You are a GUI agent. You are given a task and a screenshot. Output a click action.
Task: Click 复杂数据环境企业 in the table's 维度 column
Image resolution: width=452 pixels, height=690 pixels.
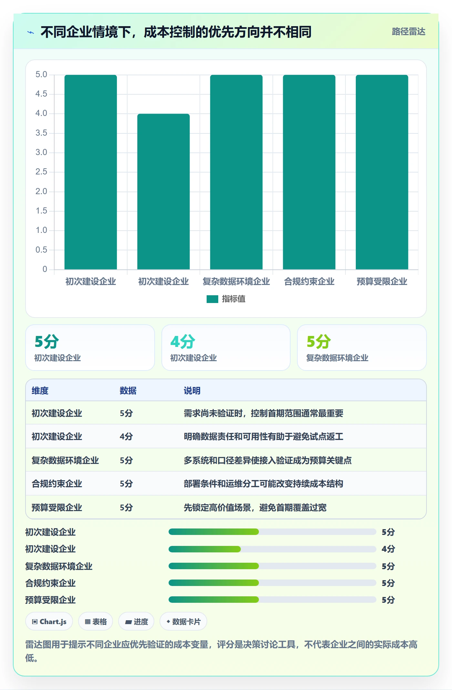65,460
